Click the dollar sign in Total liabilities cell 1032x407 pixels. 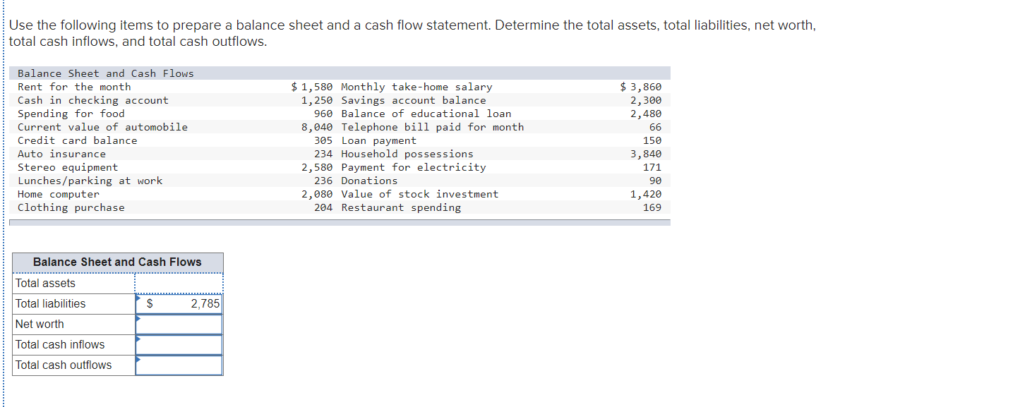pyautogui.click(x=149, y=303)
